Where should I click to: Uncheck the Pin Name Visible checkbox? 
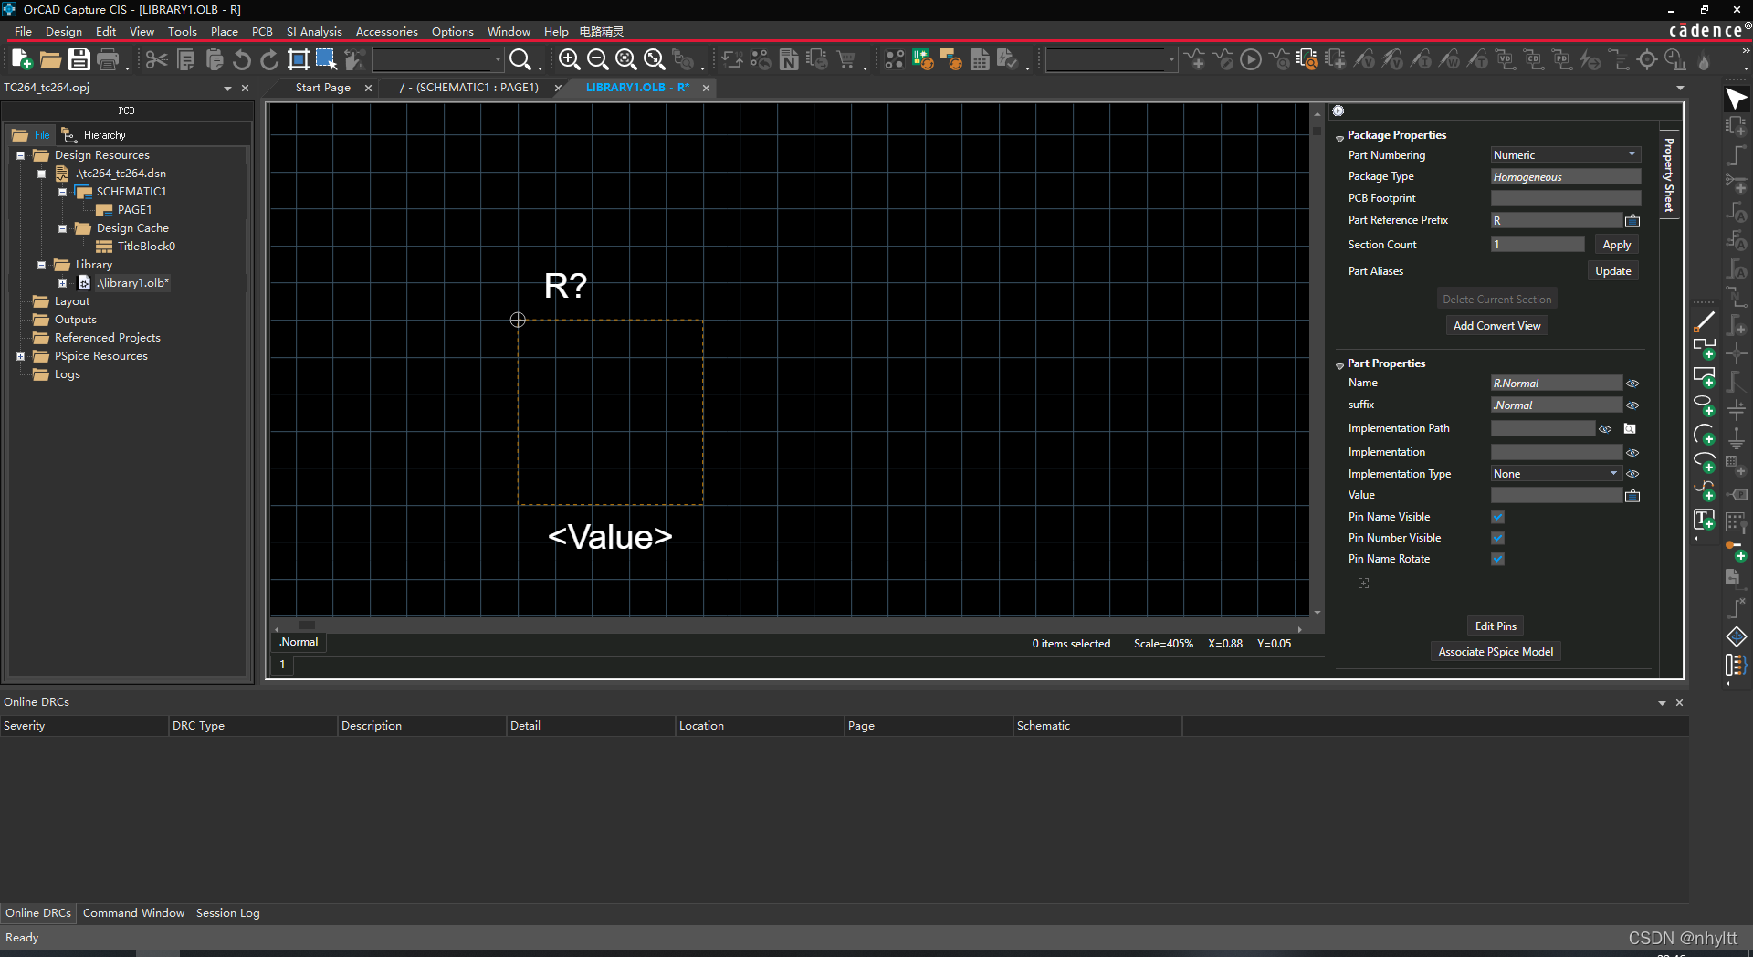click(x=1497, y=517)
